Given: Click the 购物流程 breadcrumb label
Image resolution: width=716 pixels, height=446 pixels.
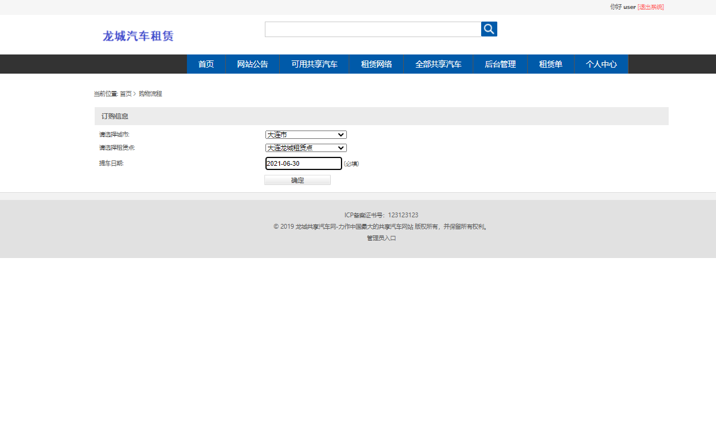Looking at the screenshot, I should pos(149,93).
